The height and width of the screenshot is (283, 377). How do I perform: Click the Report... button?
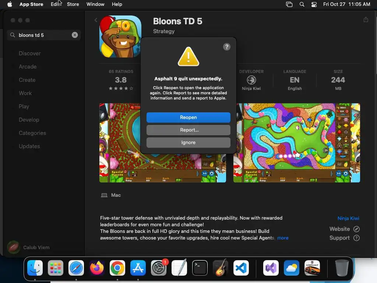(x=188, y=130)
